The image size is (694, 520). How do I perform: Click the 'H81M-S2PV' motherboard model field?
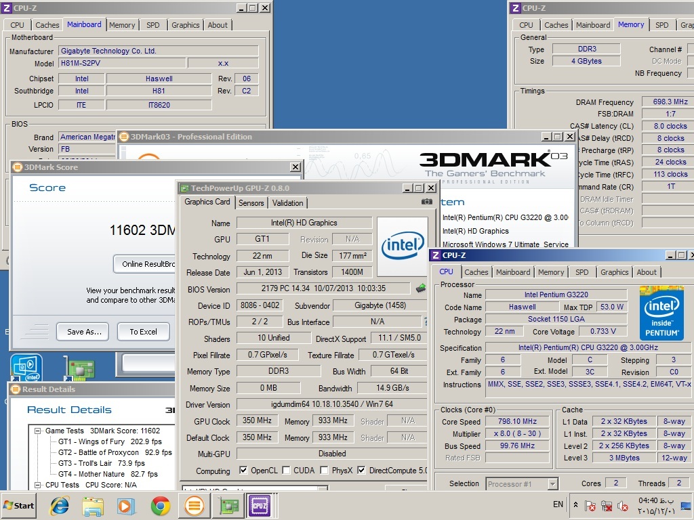tap(122, 63)
